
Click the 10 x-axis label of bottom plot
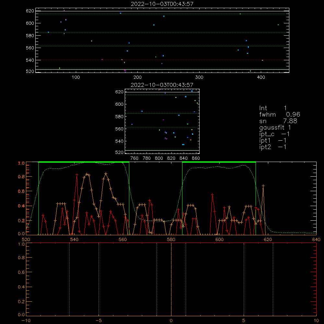pyautogui.click(x=316, y=320)
